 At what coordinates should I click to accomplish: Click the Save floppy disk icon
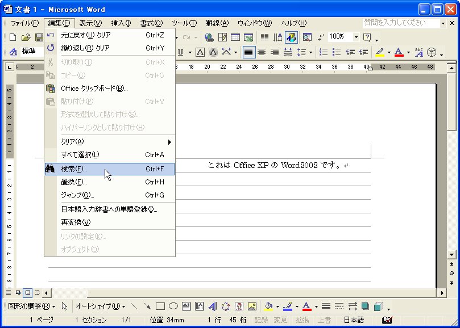coord(39,37)
